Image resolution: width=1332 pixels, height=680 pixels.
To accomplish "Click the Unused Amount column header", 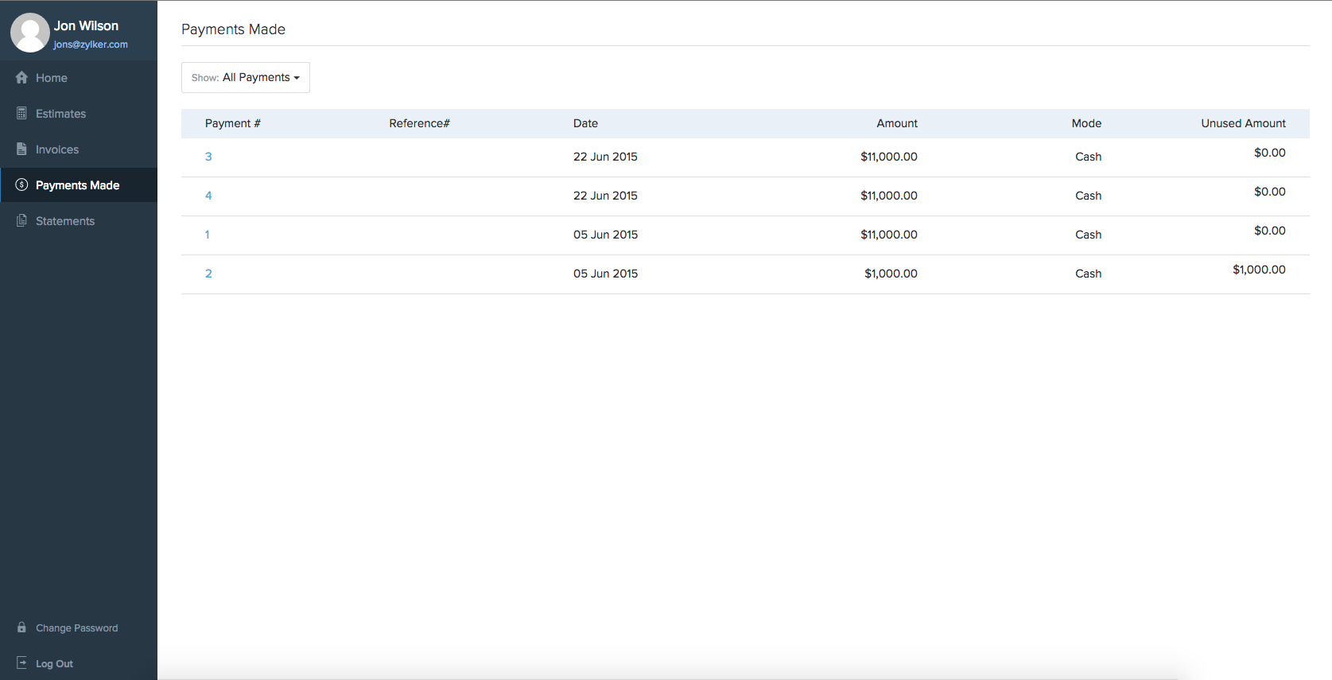I will click(1243, 123).
